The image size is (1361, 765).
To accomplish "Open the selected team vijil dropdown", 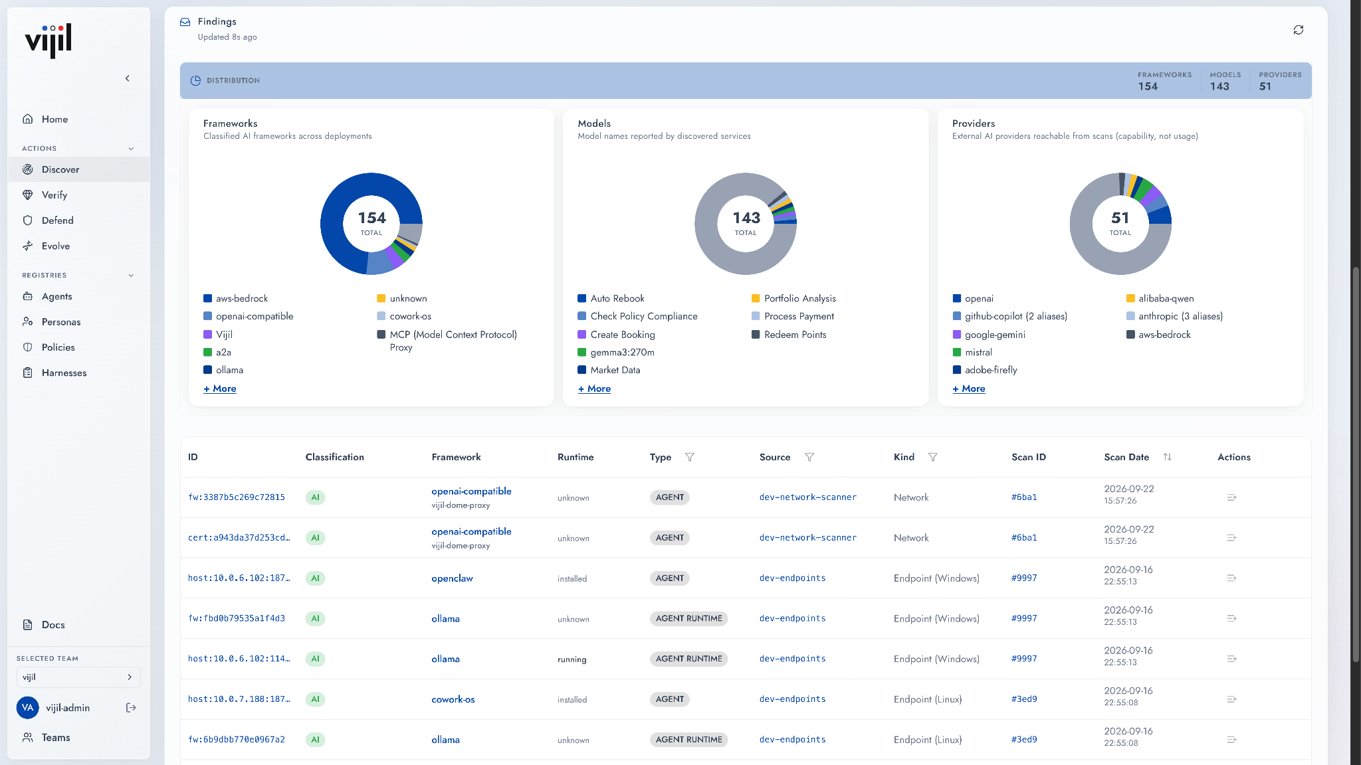I will pos(78,677).
